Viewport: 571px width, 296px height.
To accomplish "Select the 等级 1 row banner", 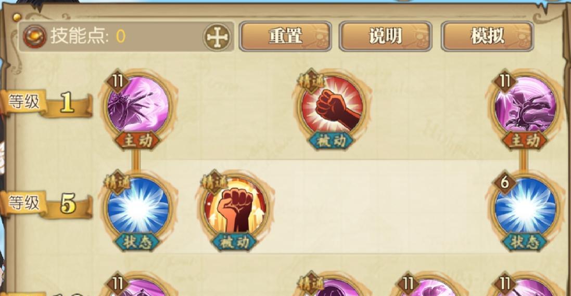I will click(45, 103).
